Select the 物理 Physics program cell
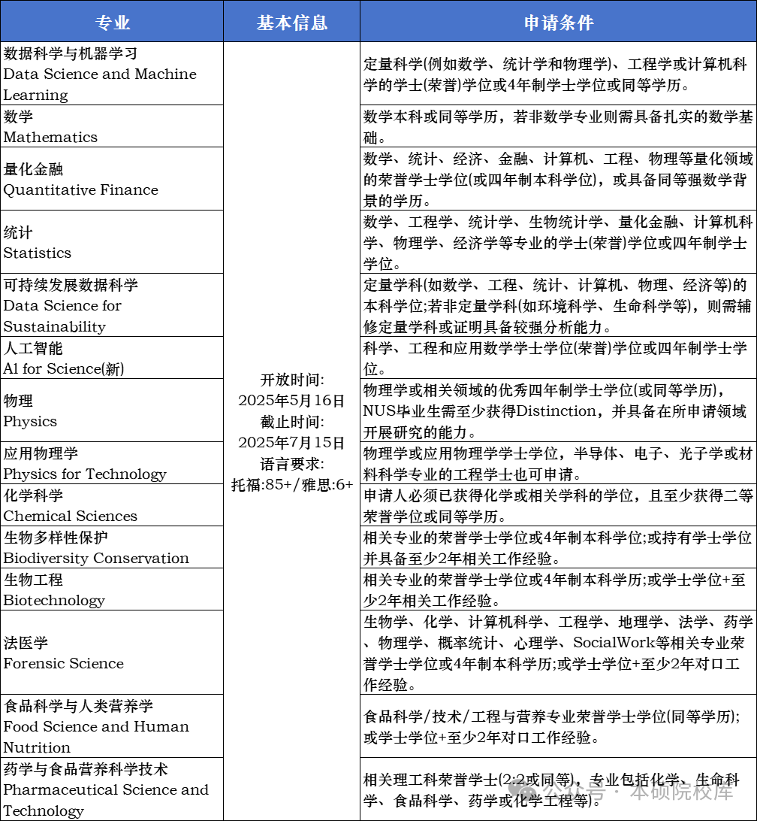The height and width of the screenshot is (821, 757). pyautogui.click(x=112, y=410)
